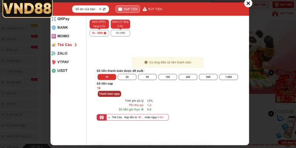296x148 pixels.
Task: Pick the MOMO wallet icon
Action: coord(54,36)
